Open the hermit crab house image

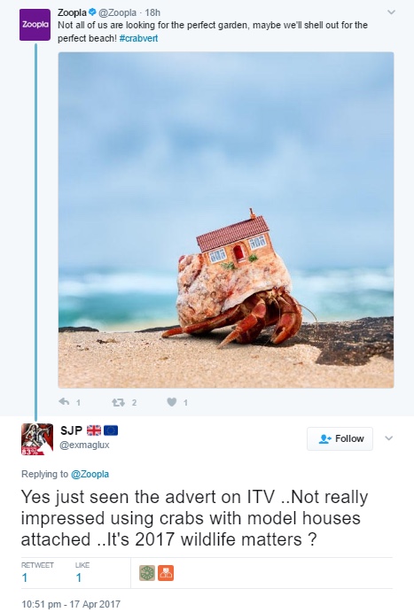click(226, 220)
